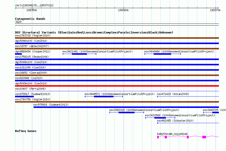The image size is (226, 151).
Task: Click the 199370k ruler tick label
Action: click(x=215, y=10)
